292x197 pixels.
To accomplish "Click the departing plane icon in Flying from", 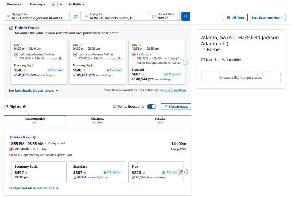I will point(8,16).
